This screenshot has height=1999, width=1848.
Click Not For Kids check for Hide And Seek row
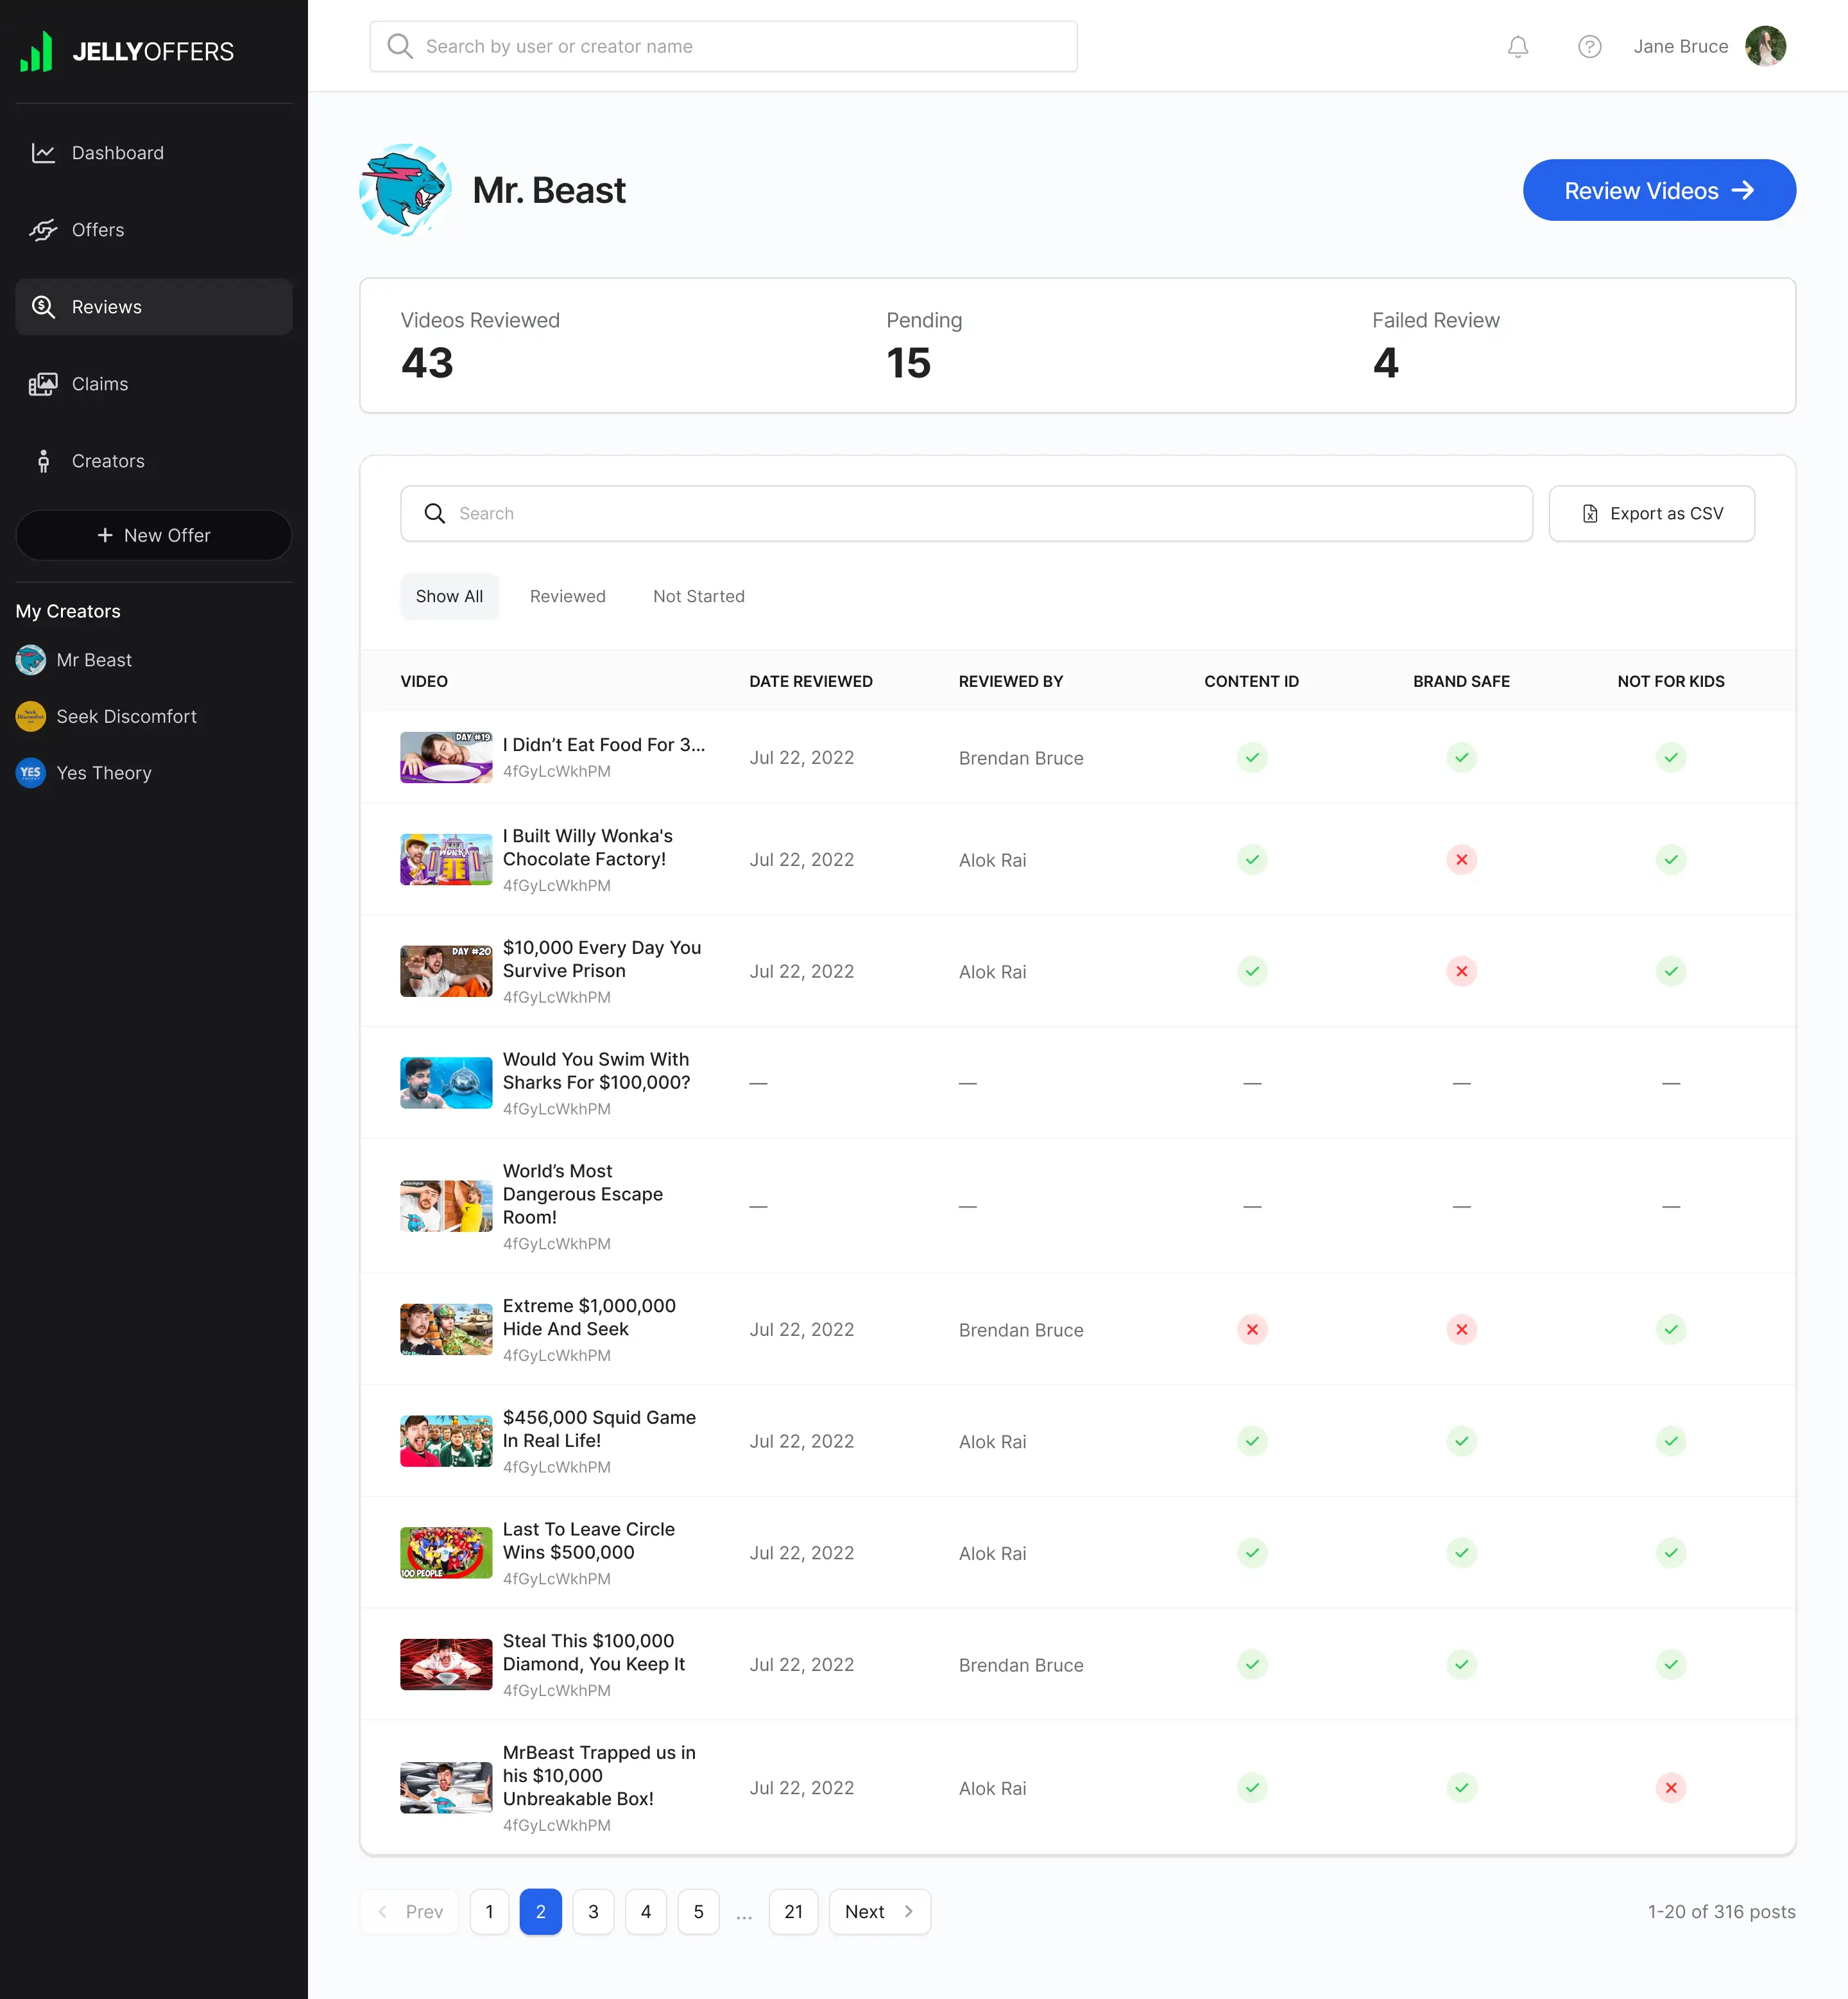pyautogui.click(x=1671, y=1329)
